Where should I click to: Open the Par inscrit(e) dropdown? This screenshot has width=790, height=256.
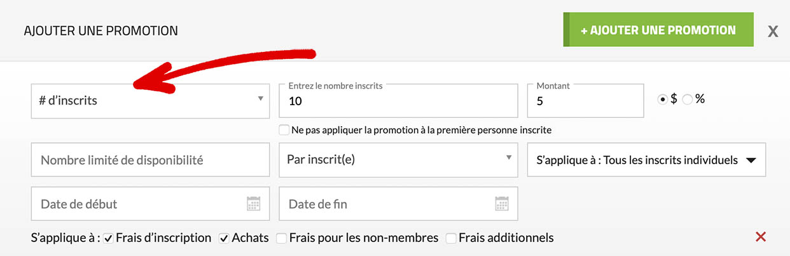pyautogui.click(x=398, y=160)
